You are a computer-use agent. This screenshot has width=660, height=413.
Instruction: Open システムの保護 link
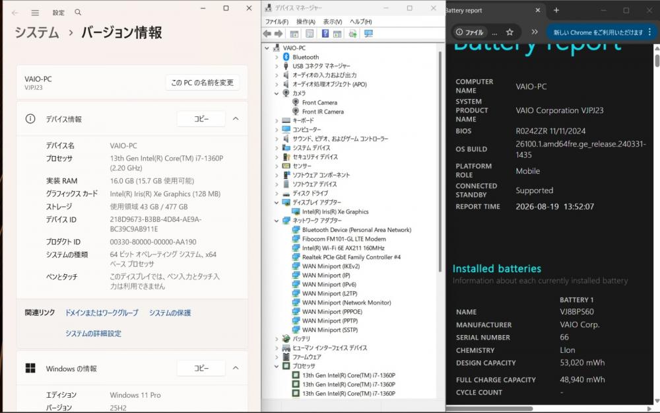click(x=170, y=313)
